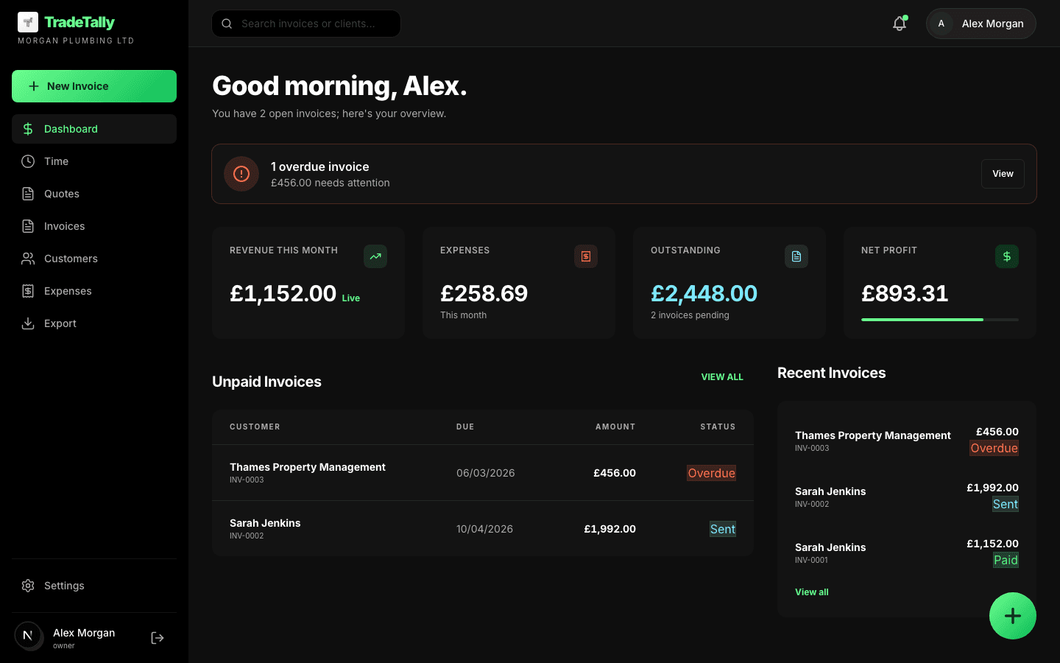Open notifications via the bell icon
Image resolution: width=1060 pixels, height=663 pixels.
click(899, 23)
